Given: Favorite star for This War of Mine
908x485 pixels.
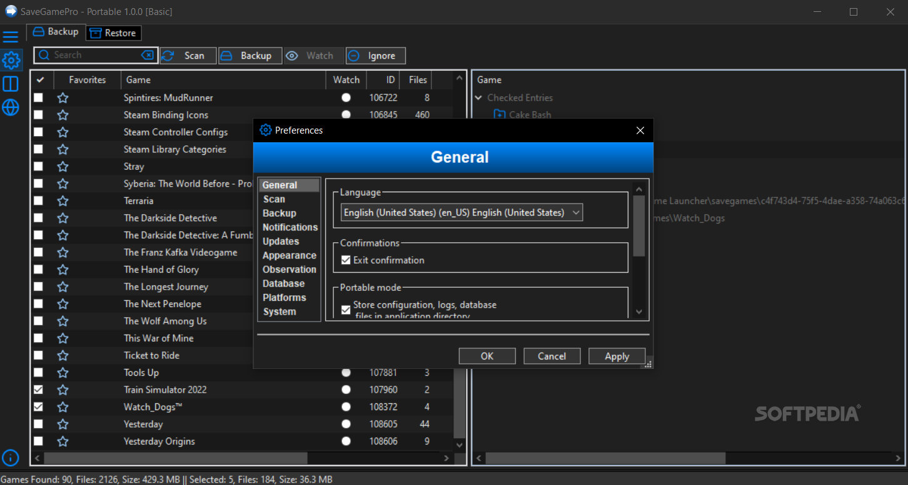Looking at the screenshot, I should tap(63, 338).
